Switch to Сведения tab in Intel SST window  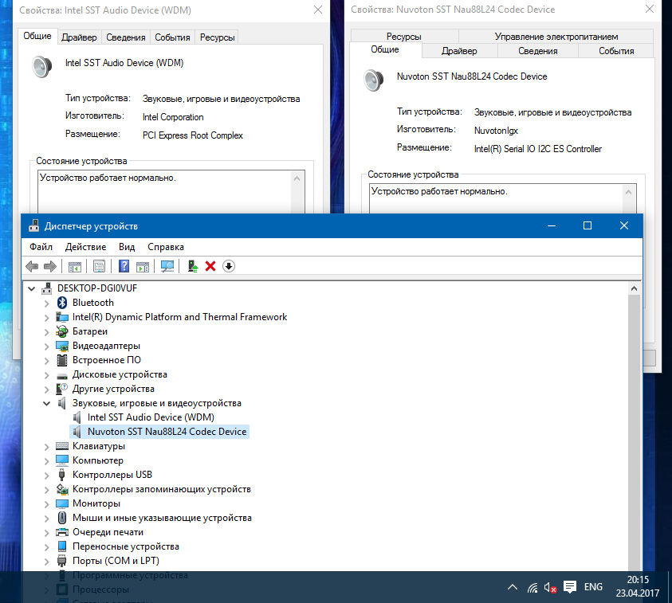coord(126,37)
